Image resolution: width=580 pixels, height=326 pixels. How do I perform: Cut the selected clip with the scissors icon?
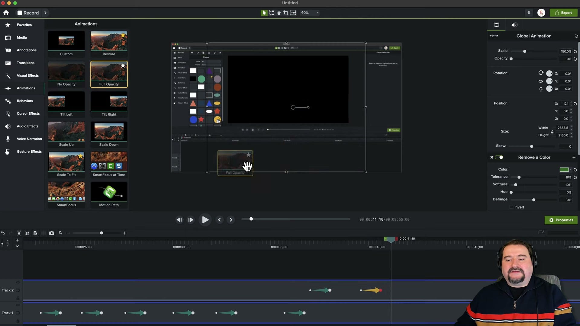[x=19, y=233]
